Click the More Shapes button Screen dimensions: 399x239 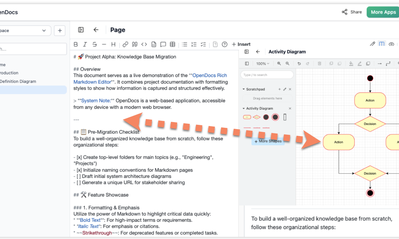[x=268, y=141]
